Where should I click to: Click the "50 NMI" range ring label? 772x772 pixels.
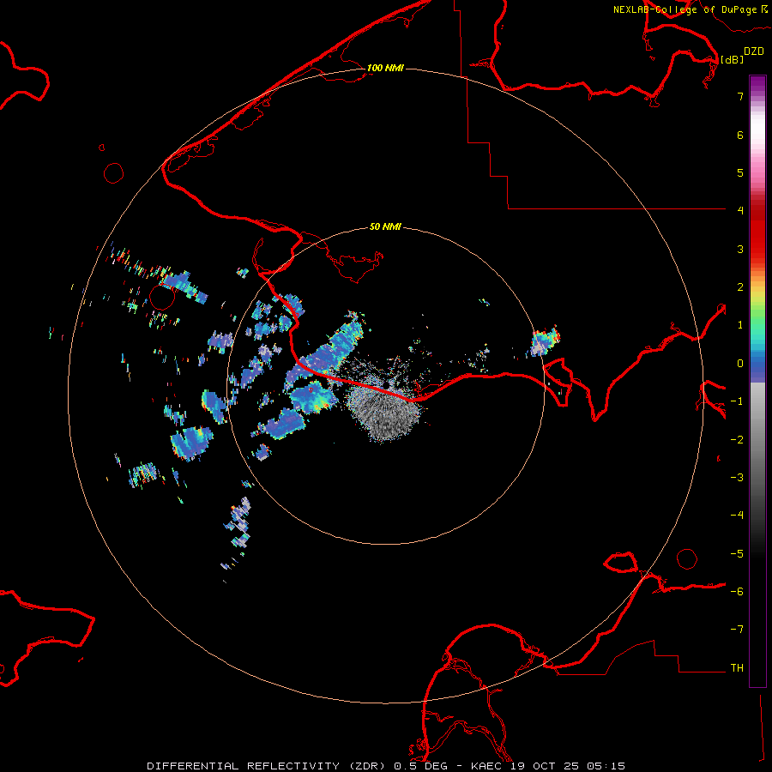tap(385, 226)
